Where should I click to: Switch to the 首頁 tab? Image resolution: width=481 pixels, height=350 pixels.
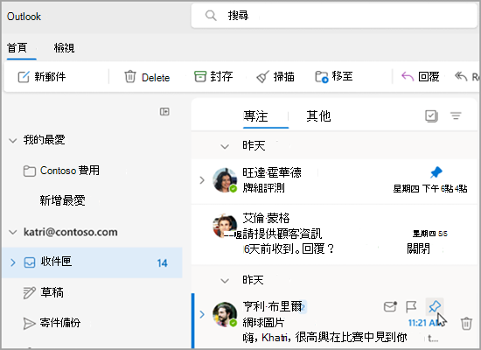17,48
